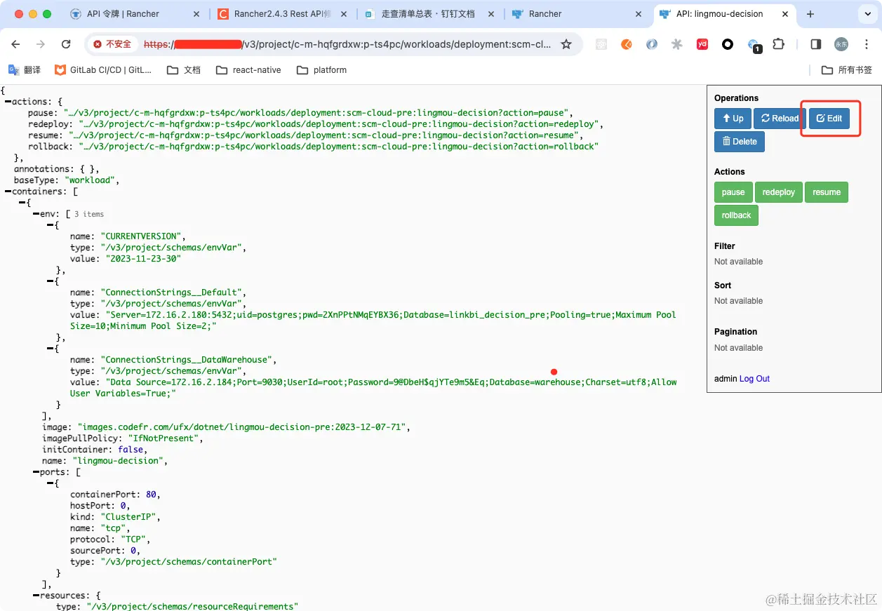Click the containerPort value 80
Image resolution: width=882 pixels, height=611 pixels.
[x=152, y=495]
